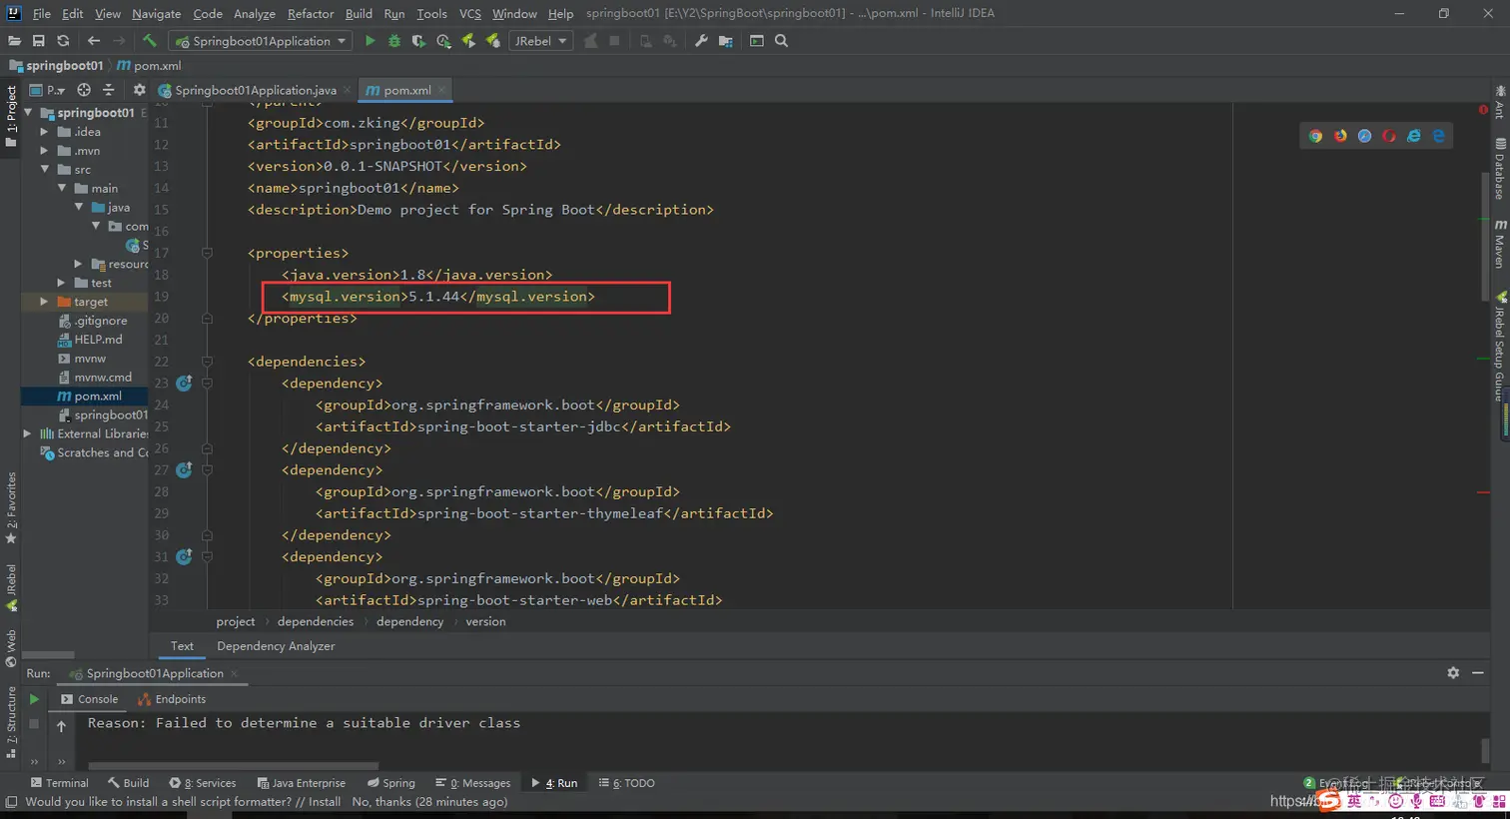Click the locate-file crosshair icon in Project panel

coord(84,90)
